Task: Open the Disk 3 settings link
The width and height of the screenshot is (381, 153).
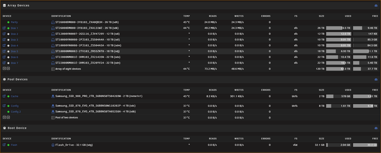Action: click(x=14, y=40)
